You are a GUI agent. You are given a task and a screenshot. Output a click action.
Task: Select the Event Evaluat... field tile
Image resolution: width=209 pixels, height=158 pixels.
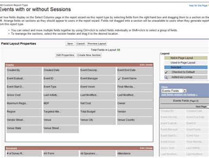pos(24,79)
